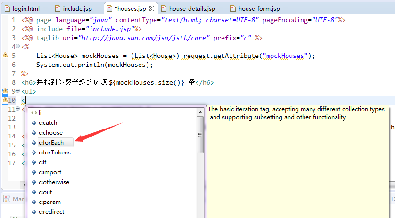This screenshot has height=218, width=395.
Task: Click the diamond icon beside c:otherwise
Action: (x=34, y=182)
